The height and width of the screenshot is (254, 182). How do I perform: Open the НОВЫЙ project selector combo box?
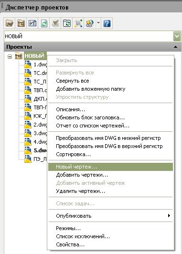coord(93,36)
